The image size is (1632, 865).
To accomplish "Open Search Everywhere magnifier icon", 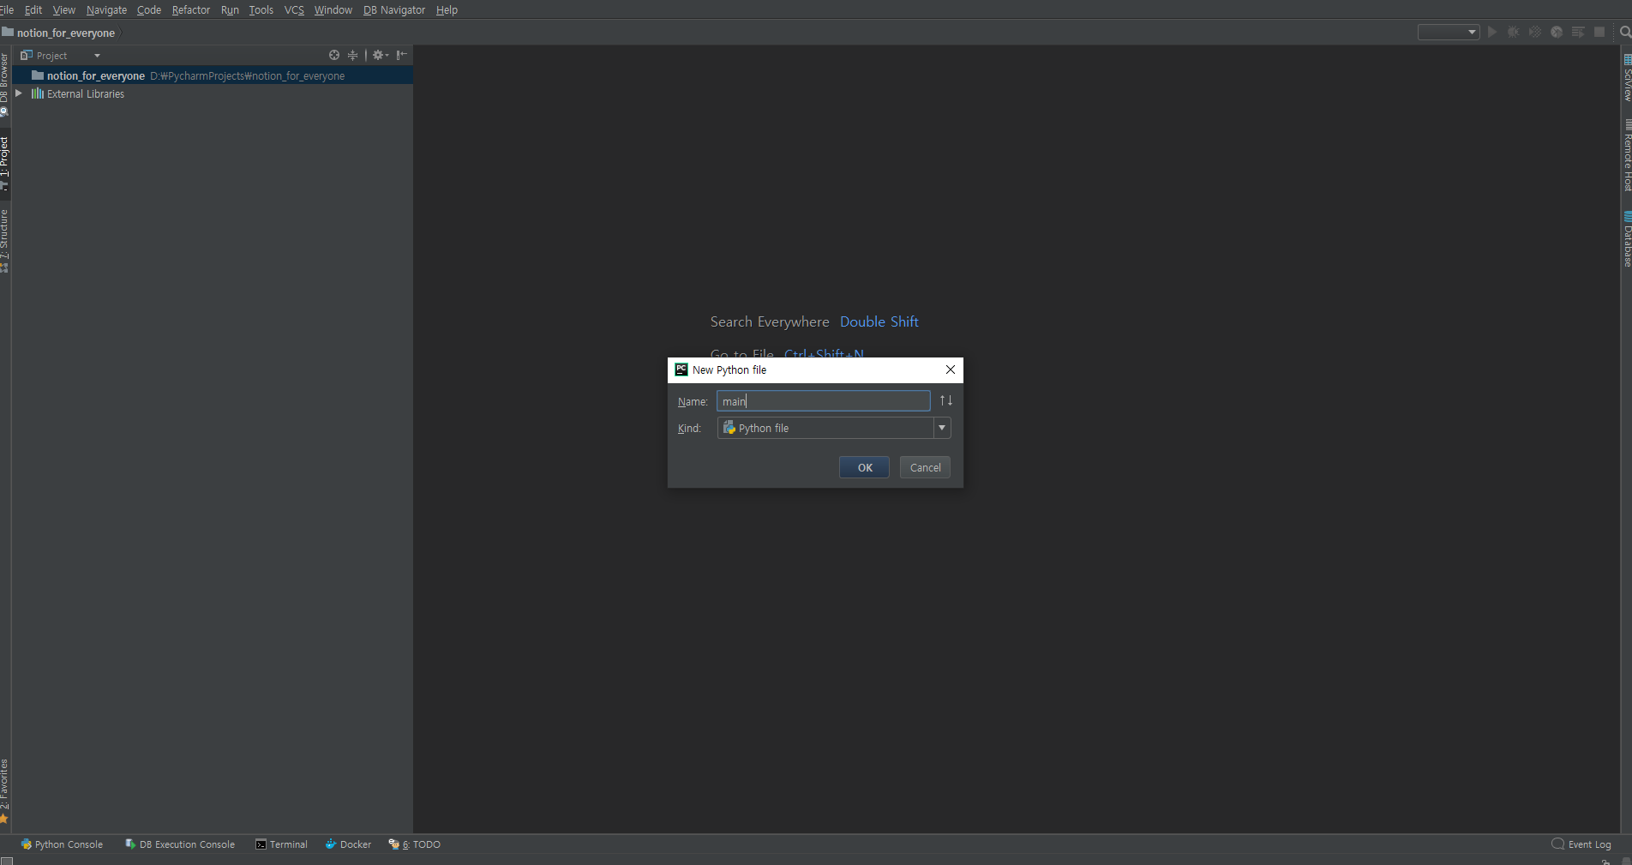I will (x=1625, y=33).
